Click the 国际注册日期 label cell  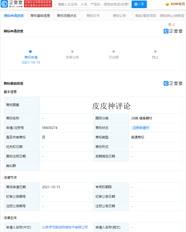click(x=22, y=156)
